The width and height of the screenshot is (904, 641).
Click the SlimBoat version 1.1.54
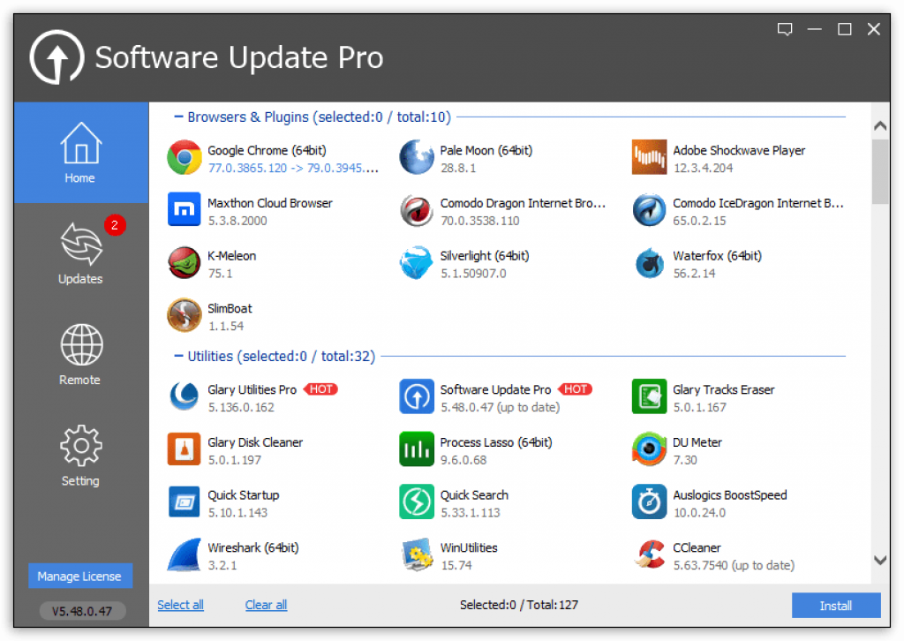click(225, 327)
